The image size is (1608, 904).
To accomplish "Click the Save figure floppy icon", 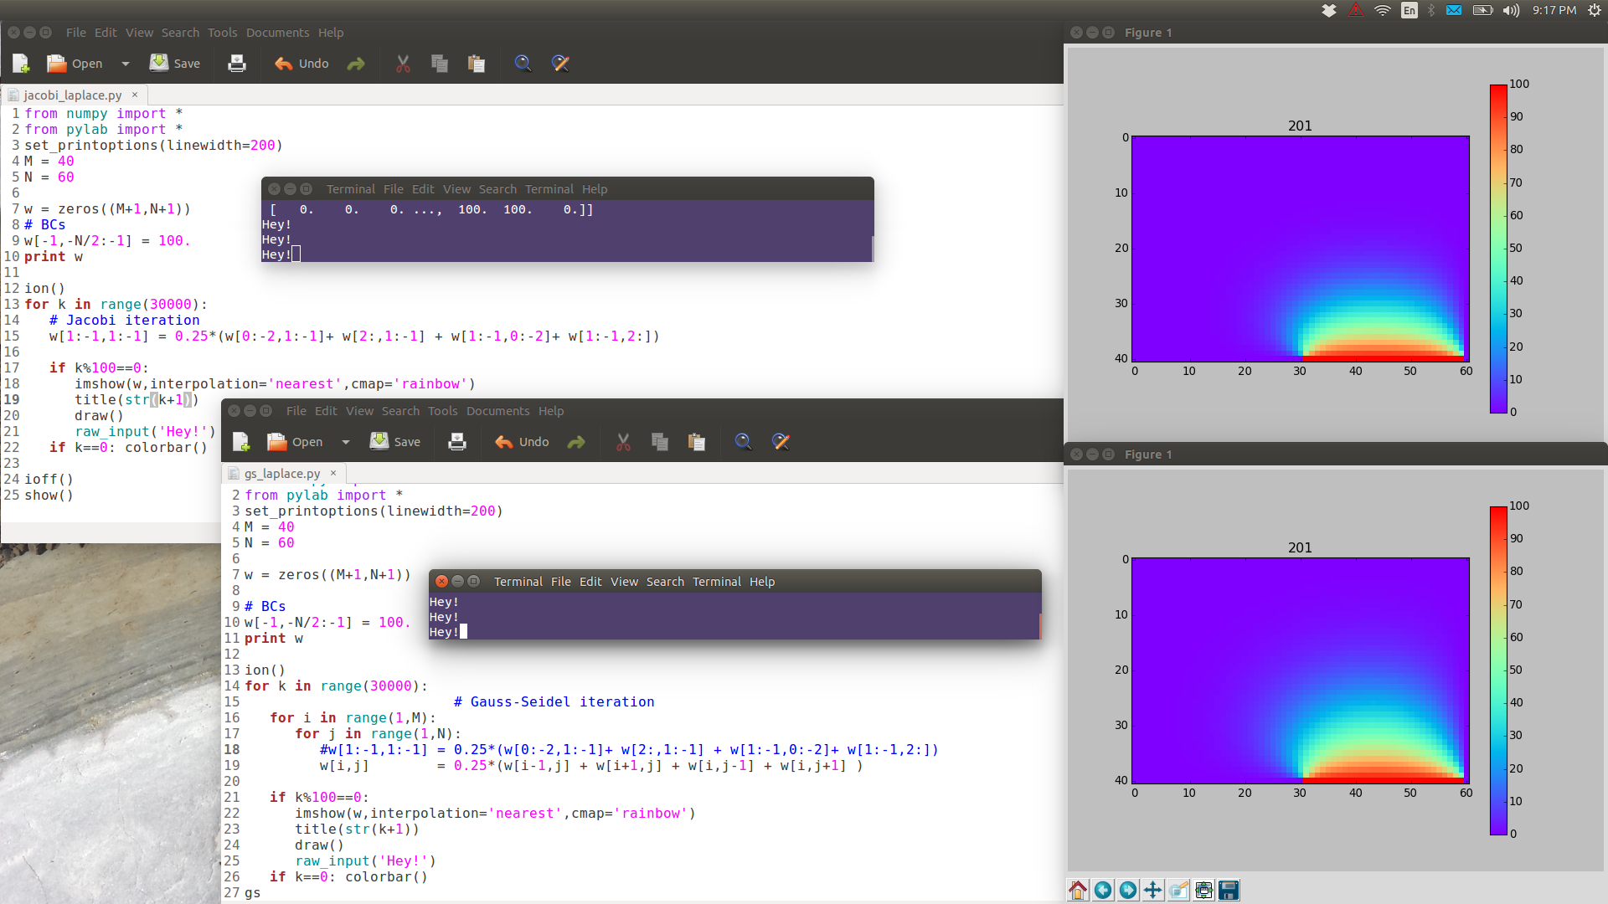I will [x=1229, y=890].
